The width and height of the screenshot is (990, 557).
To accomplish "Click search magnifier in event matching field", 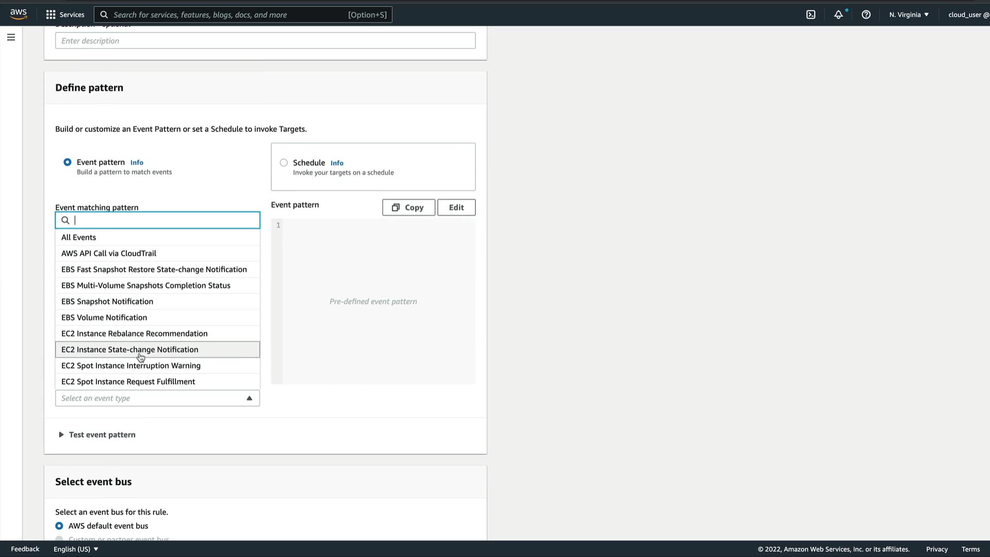I will point(65,220).
